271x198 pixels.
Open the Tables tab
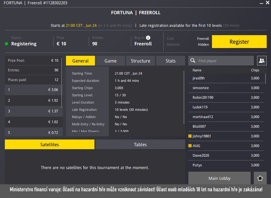click(140, 144)
